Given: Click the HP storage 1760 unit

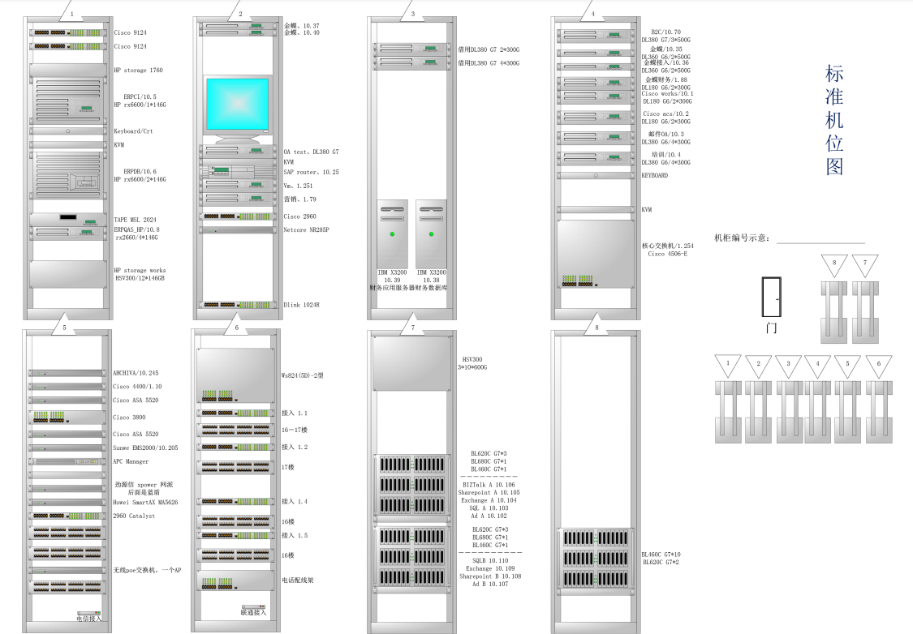Looking at the screenshot, I should 68,71.
